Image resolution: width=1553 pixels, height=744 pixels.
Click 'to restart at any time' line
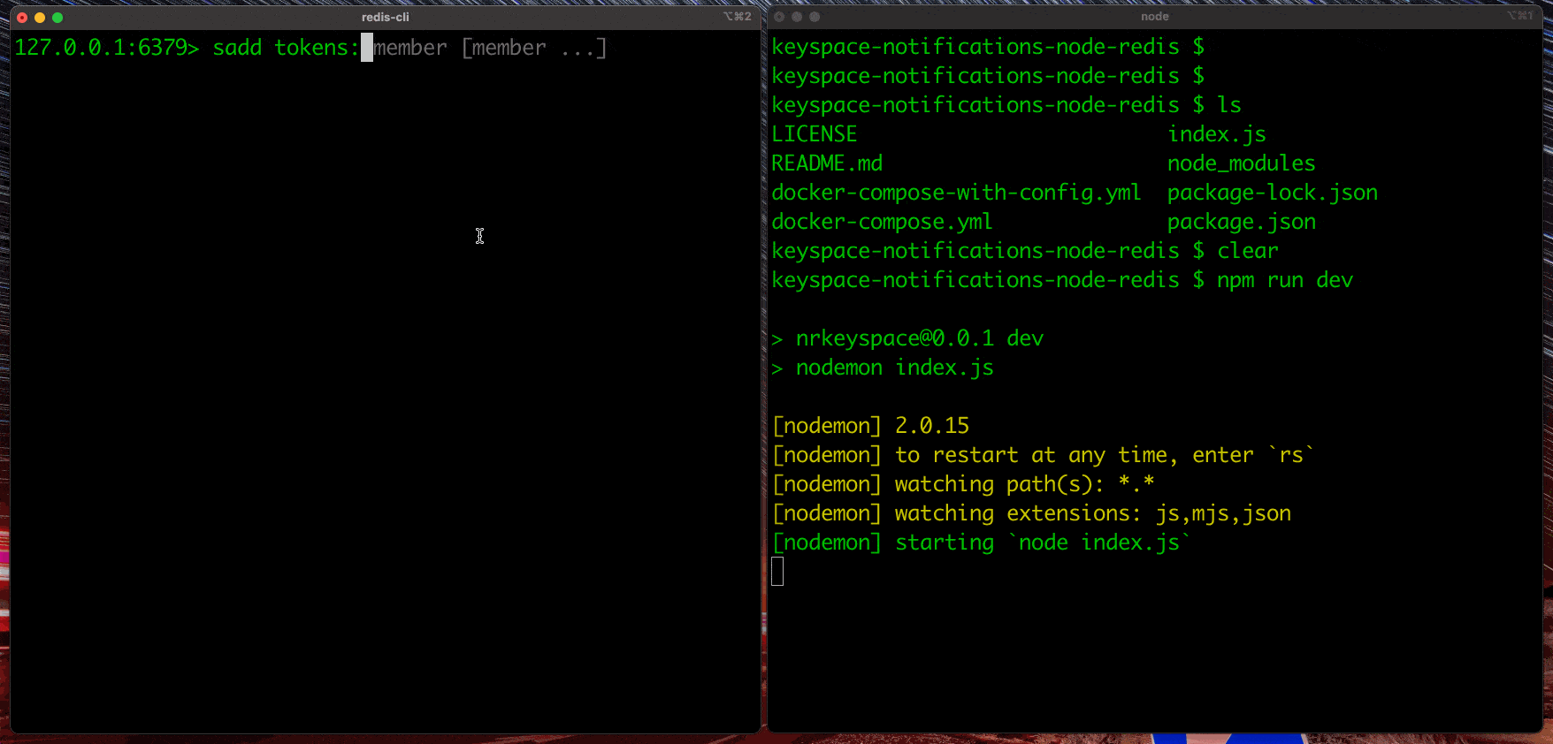[x=1044, y=455]
